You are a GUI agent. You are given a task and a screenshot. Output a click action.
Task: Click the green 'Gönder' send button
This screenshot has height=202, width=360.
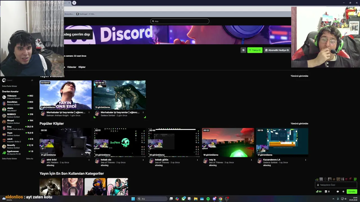pos(352,192)
